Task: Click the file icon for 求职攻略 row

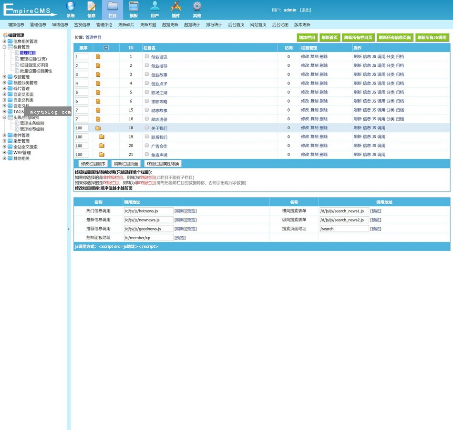Action: tap(98, 101)
